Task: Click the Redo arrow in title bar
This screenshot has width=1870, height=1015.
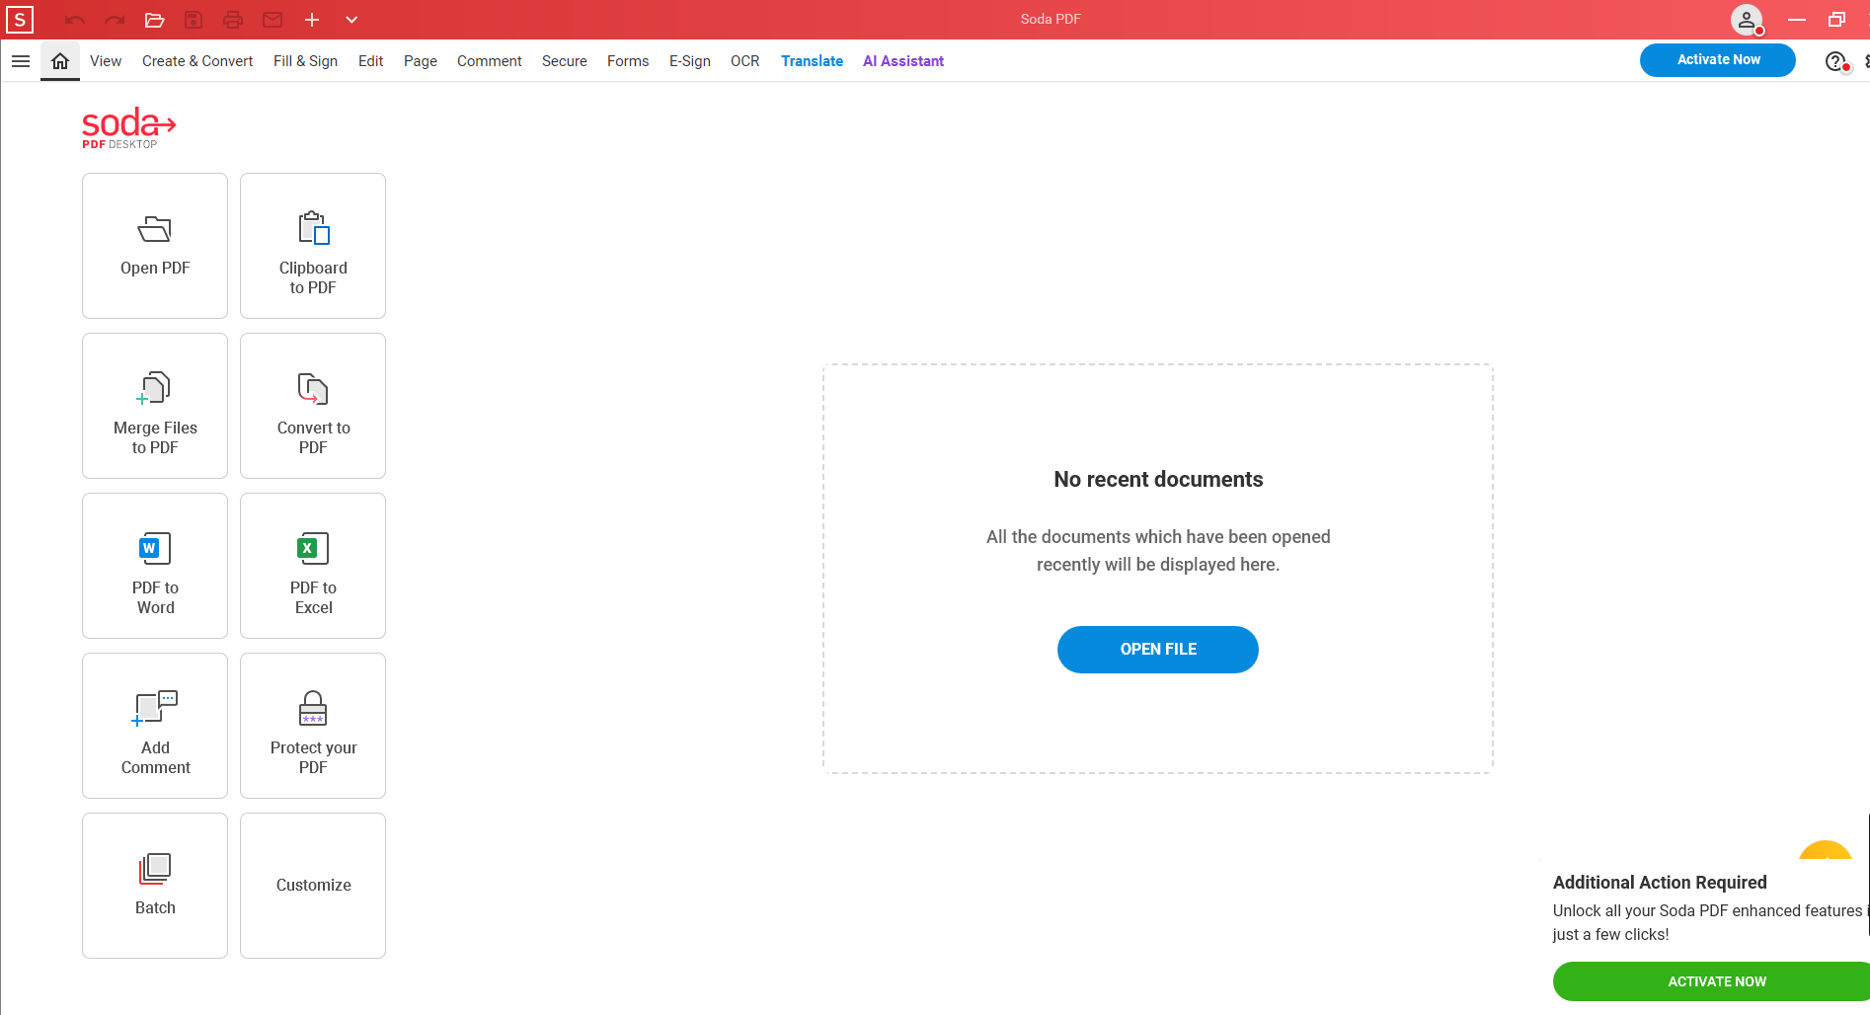Action: 115,20
